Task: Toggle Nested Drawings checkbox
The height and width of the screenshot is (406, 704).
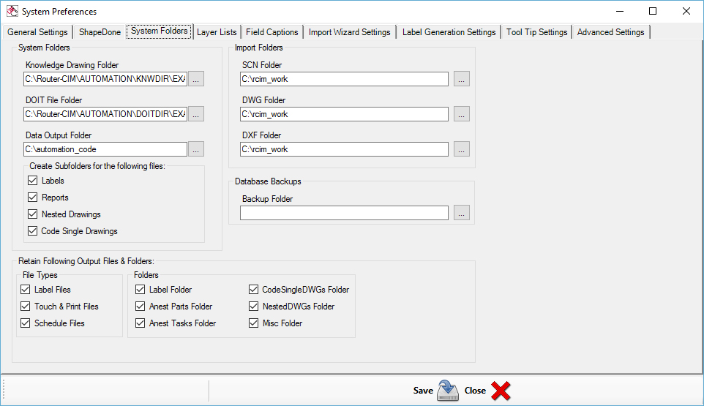Action: 32,214
